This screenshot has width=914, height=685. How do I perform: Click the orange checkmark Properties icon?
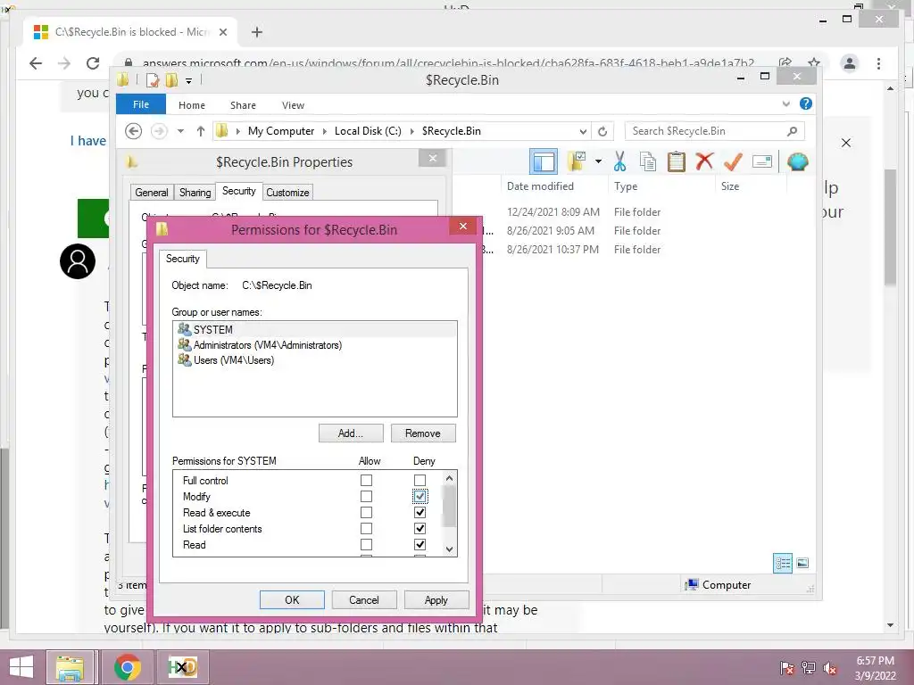pos(733,161)
